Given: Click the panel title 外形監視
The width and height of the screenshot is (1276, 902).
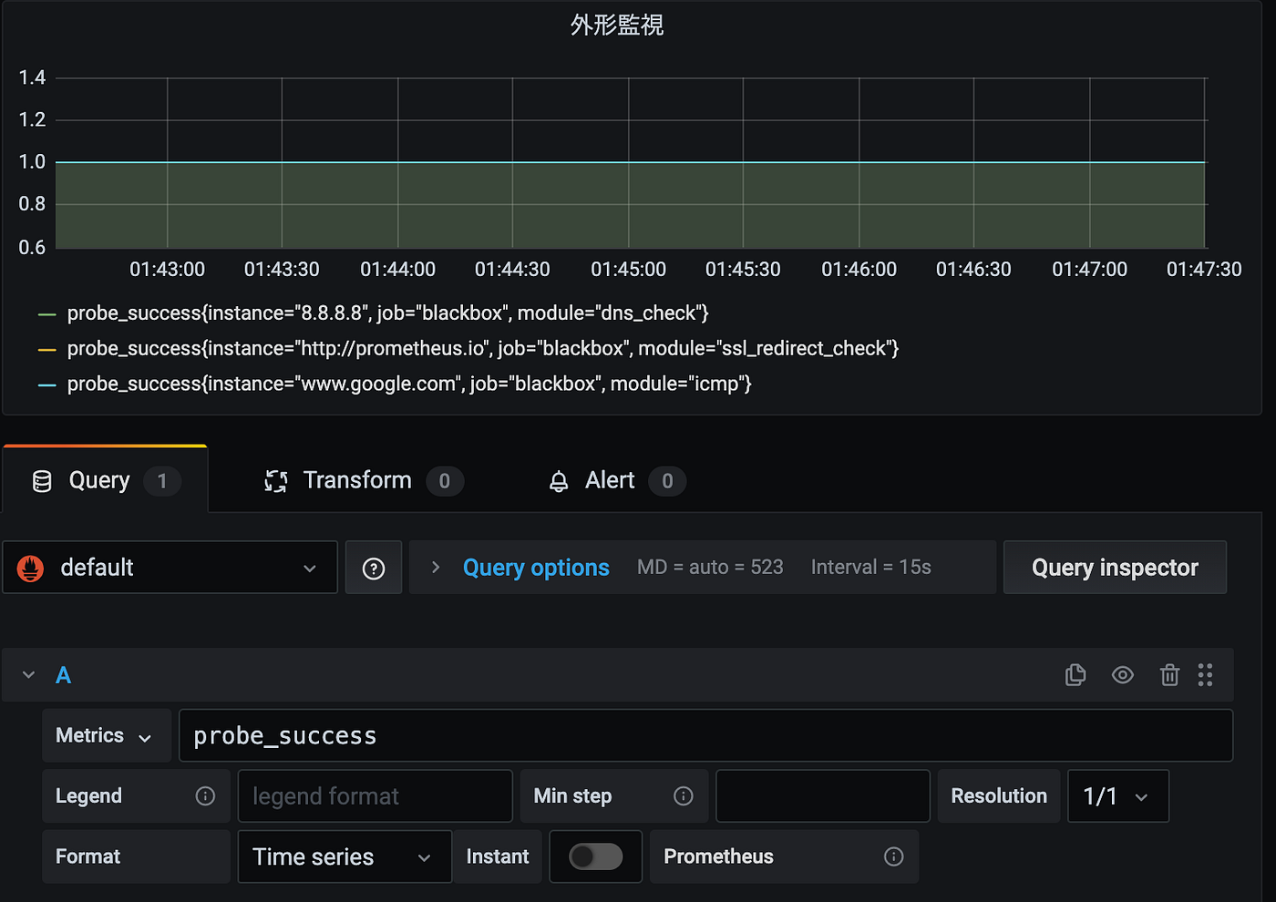Looking at the screenshot, I should point(617,25).
